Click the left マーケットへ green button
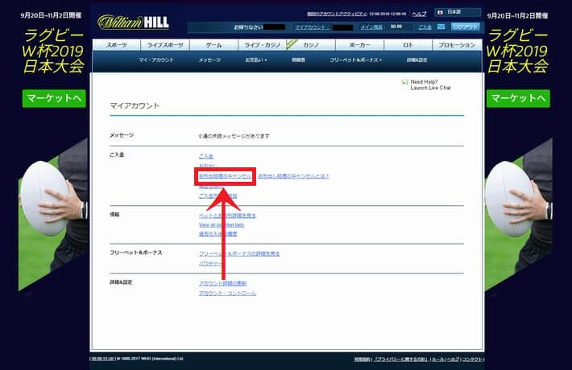This screenshot has height=370, width=572. point(54,98)
